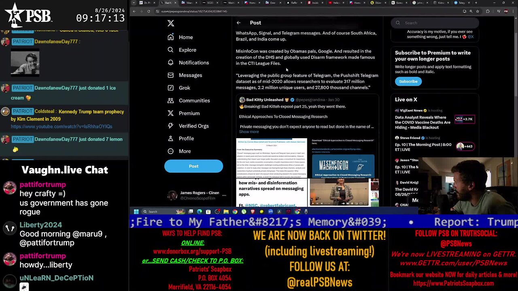Open Microsoft Edge from taskbar
The image size is (518, 291).
tap(200, 211)
